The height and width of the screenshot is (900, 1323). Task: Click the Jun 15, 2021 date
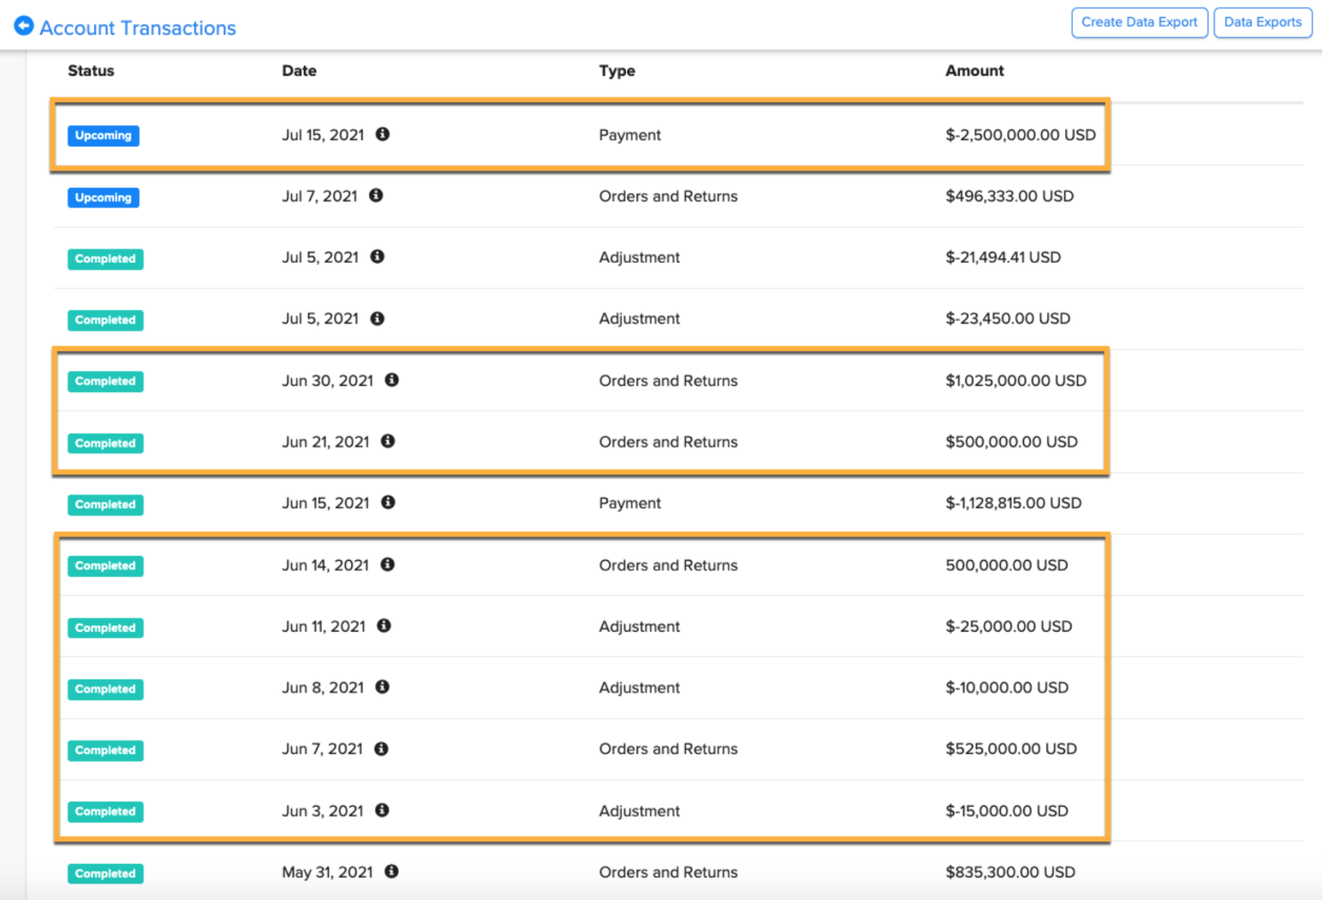click(x=326, y=503)
